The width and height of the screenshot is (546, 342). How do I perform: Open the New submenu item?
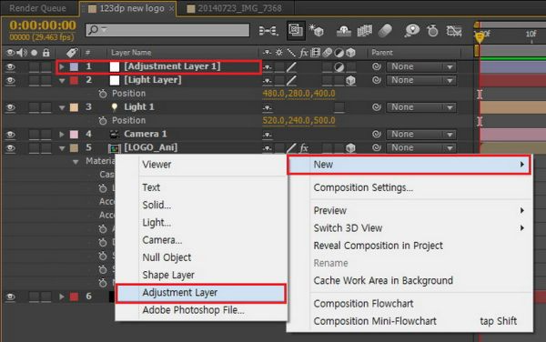point(409,165)
